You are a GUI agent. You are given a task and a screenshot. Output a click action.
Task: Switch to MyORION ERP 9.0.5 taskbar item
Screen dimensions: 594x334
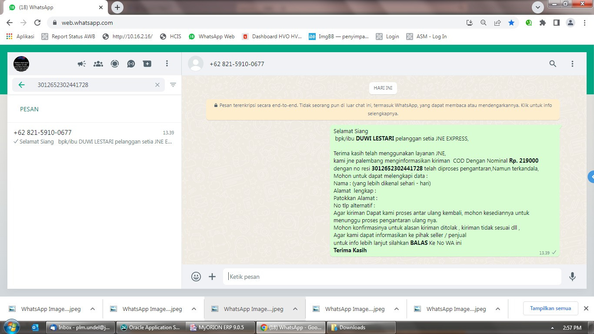tap(220, 327)
